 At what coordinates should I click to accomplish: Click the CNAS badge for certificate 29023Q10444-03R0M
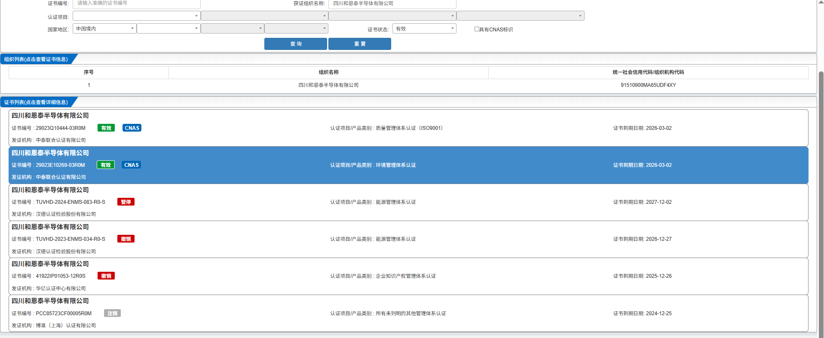coord(132,128)
